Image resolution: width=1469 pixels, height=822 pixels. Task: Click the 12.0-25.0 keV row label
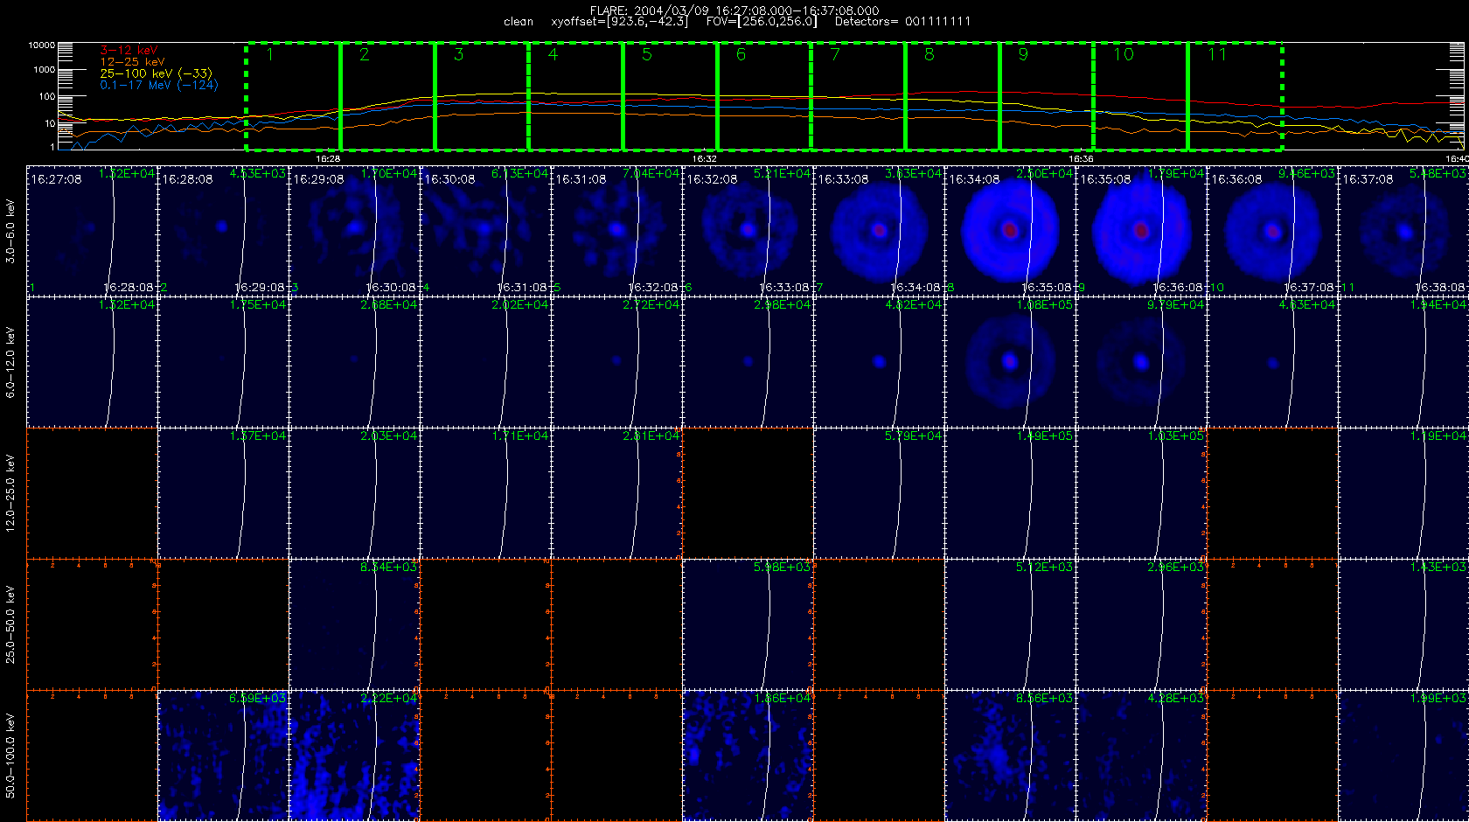pos(10,493)
